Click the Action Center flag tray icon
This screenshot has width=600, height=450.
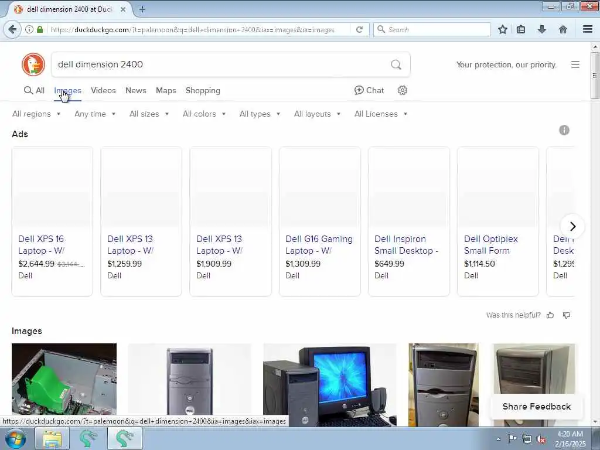[x=512, y=438]
